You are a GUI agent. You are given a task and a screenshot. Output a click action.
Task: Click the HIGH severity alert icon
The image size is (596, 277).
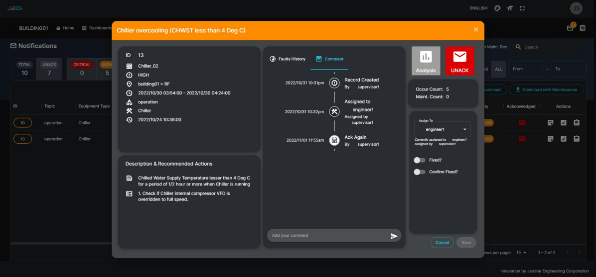[x=129, y=75]
